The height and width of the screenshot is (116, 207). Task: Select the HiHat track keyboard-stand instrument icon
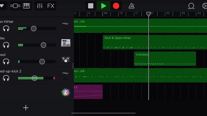coord(65,26)
